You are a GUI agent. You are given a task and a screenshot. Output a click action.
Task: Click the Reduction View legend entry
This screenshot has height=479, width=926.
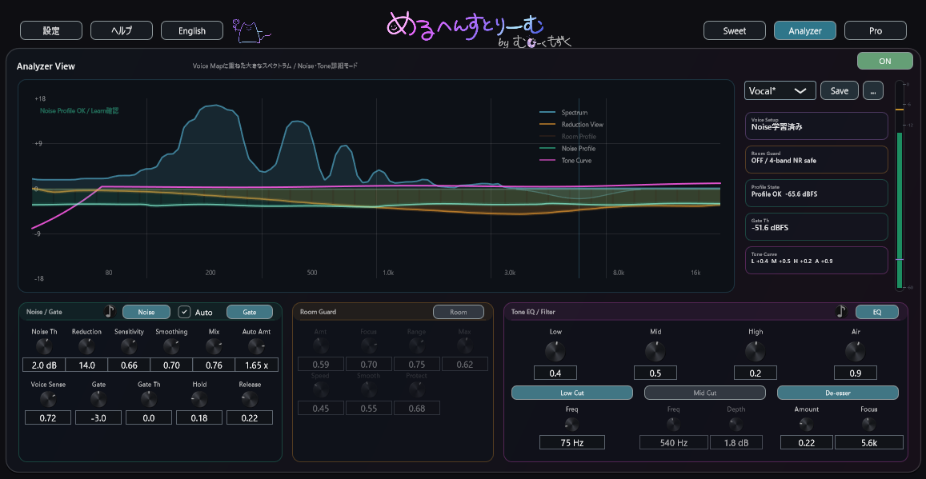tap(571, 125)
